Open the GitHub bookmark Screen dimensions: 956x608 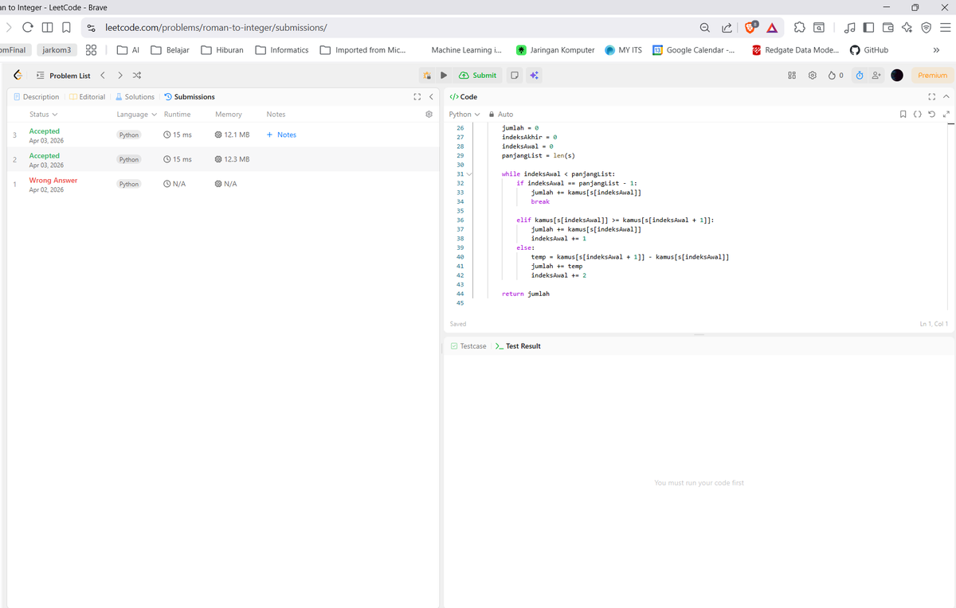[869, 50]
